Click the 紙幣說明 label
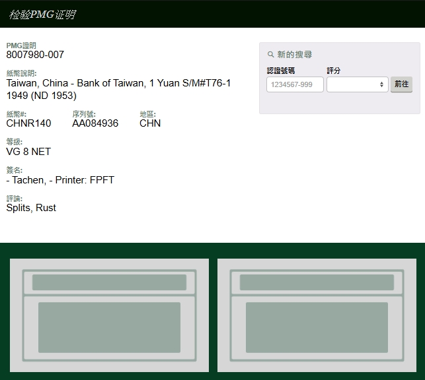This screenshot has height=380, width=425. pos(21,73)
